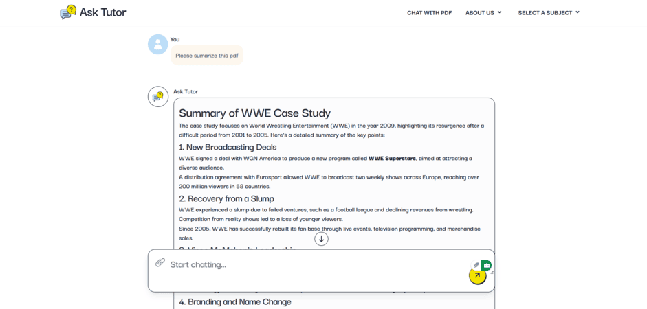Viewport: 647px width, 309px height.
Task: Click the chevron beside Select a Subject
Action: click(578, 12)
